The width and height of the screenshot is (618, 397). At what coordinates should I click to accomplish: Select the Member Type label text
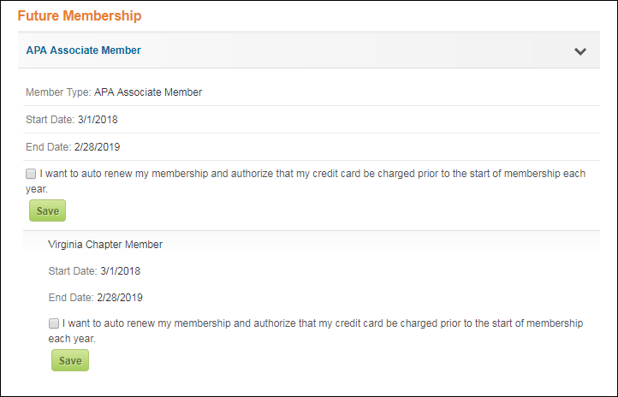(x=58, y=92)
